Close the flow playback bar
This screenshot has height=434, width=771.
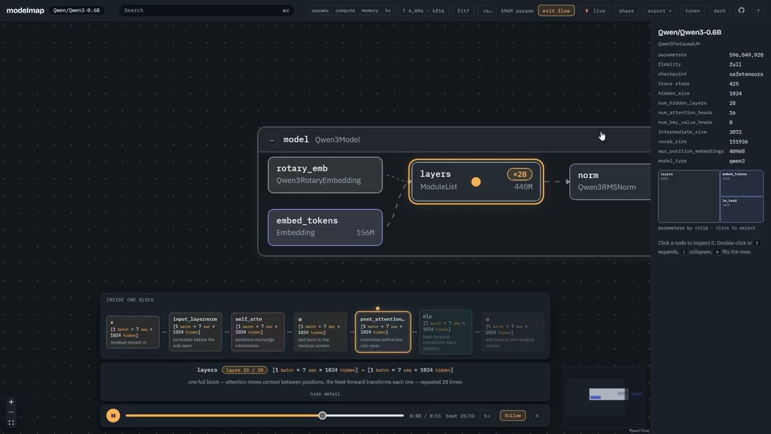[x=537, y=415]
